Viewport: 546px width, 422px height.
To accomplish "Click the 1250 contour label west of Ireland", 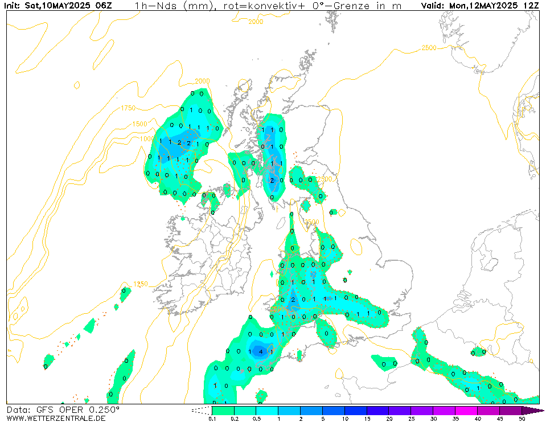I will pyautogui.click(x=141, y=284).
